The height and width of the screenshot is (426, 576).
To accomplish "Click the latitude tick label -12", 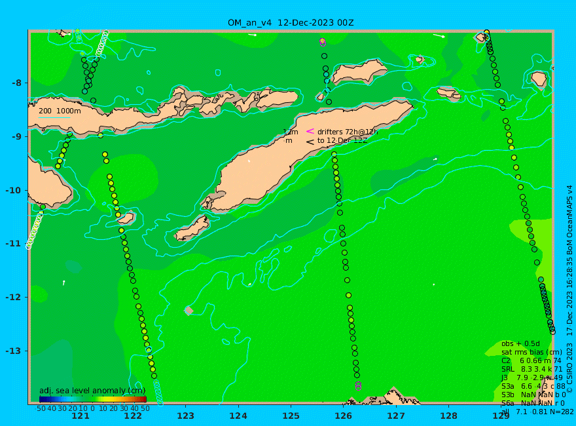I will pyautogui.click(x=14, y=298).
